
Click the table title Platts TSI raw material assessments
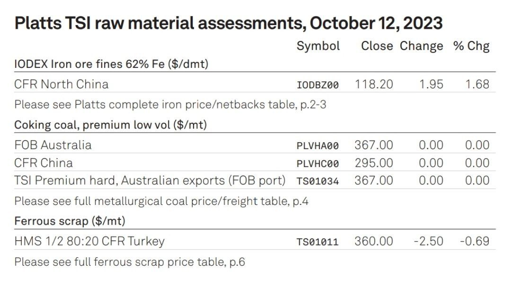point(229,23)
